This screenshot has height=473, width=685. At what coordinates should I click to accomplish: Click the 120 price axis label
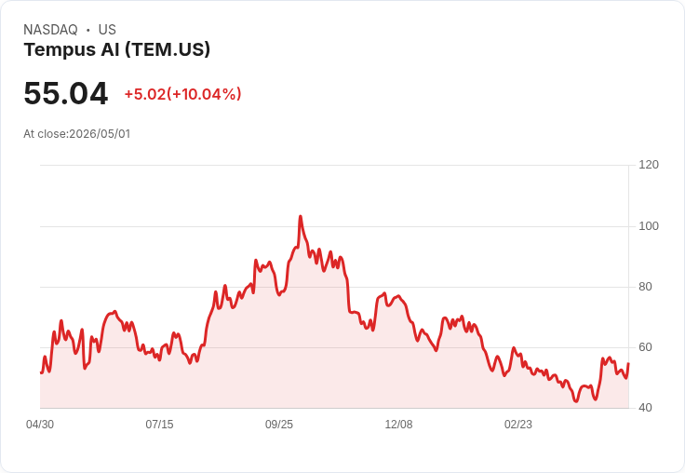649,165
